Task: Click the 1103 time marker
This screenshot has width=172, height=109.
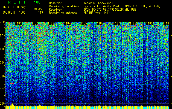Action: 51,23
